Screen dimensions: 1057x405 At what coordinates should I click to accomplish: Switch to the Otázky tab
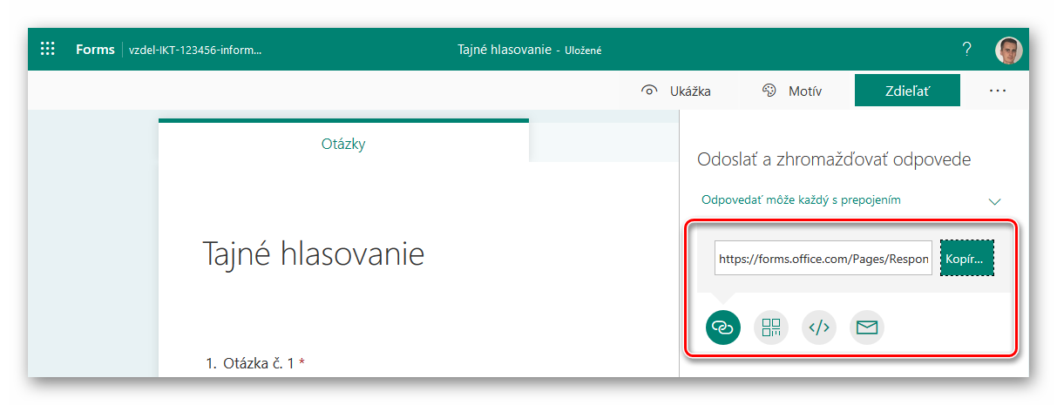(x=343, y=144)
